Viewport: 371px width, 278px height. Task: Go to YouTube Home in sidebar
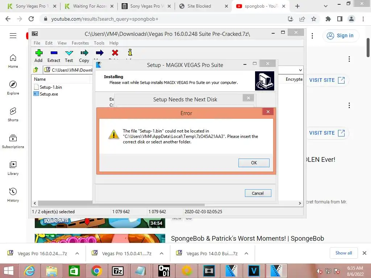pyautogui.click(x=13, y=61)
